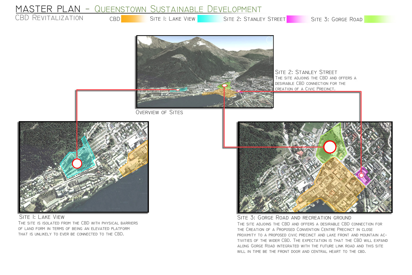This screenshot has height=275, width=412.
Task: Click the Queenstown Sustainable Development heading link
Action: 177,9
